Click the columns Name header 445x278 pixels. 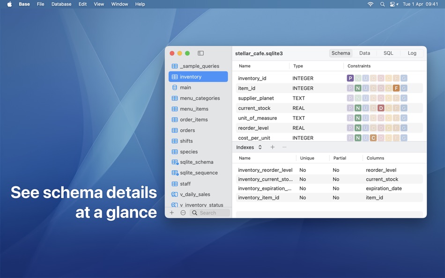[245, 66]
